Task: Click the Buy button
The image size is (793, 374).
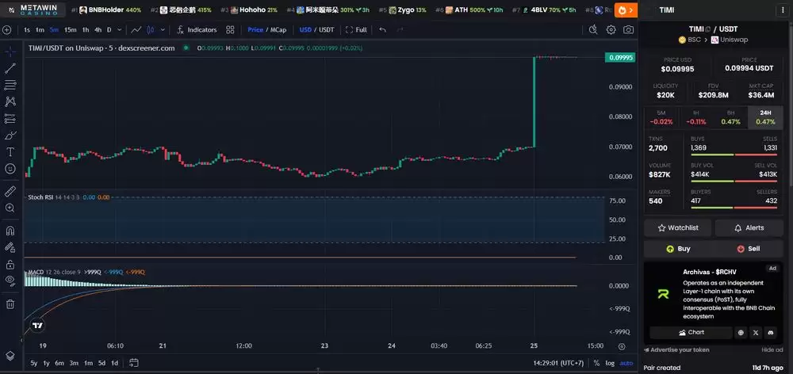Action: click(678, 249)
